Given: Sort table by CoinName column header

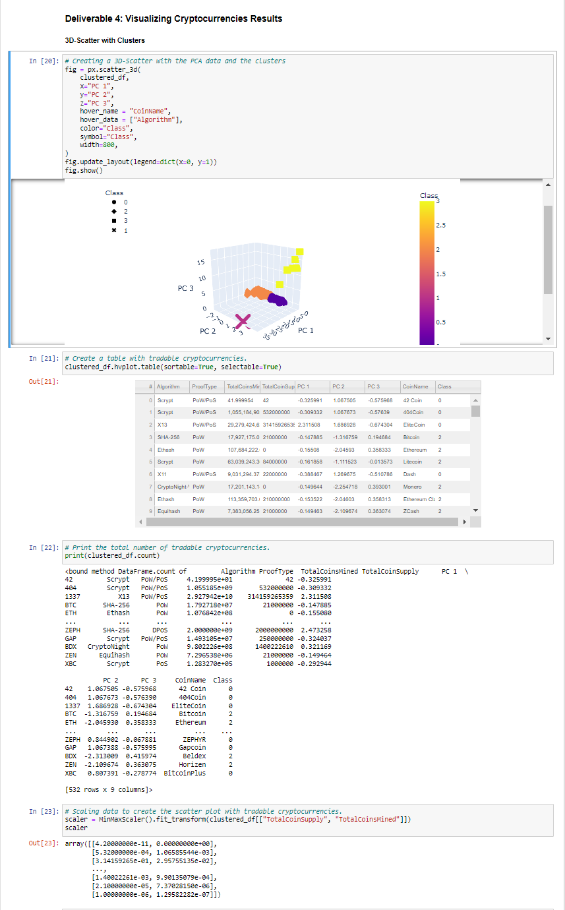Looking at the screenshot, I should pos(416,386).
